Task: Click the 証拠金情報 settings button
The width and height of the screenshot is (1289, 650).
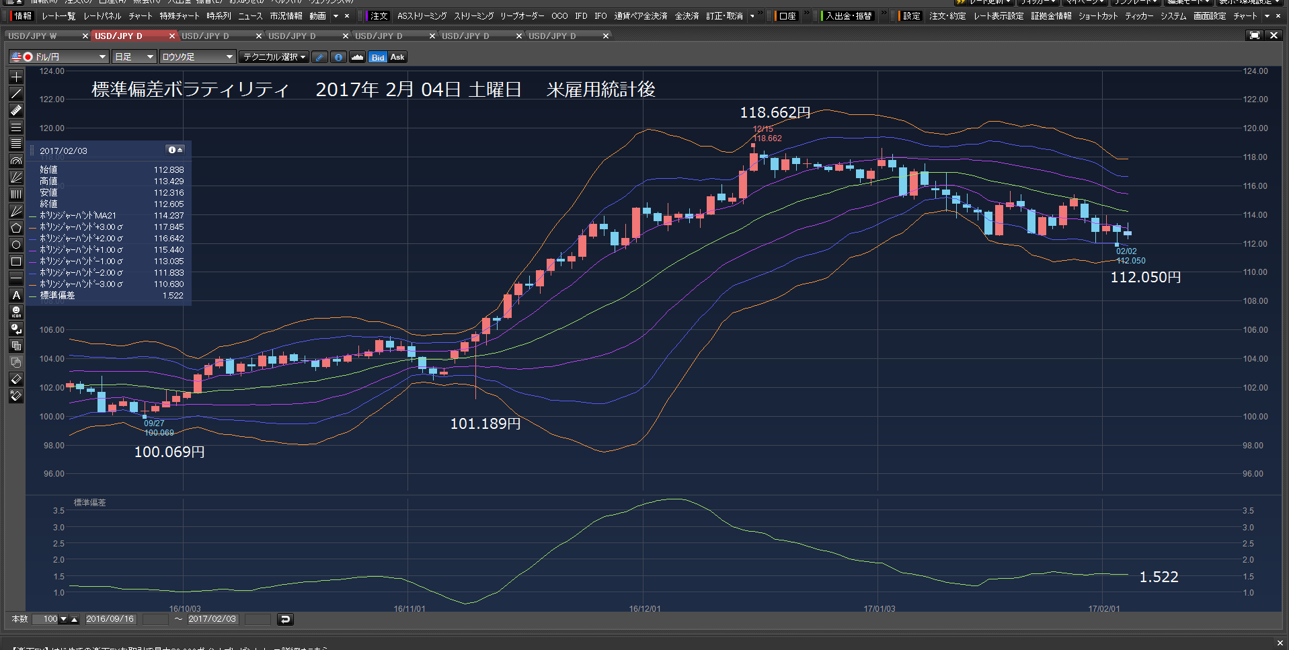Action: (1051, 16)
